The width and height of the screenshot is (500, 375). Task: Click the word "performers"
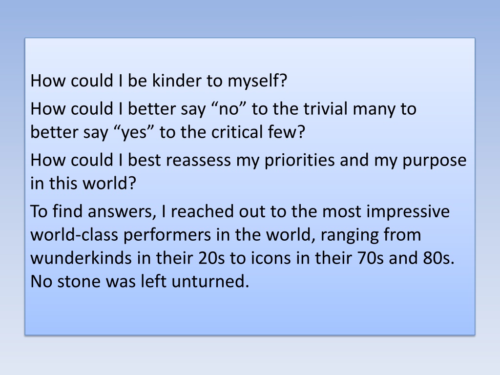coord(167,235)
